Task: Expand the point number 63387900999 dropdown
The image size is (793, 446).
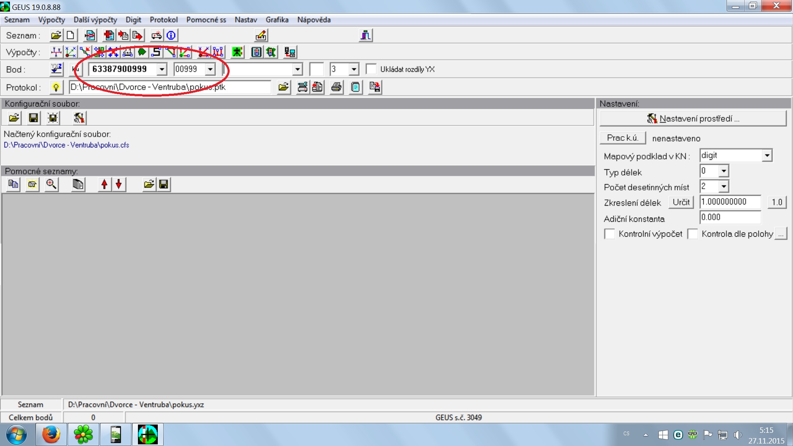Action: coord(162,69)
